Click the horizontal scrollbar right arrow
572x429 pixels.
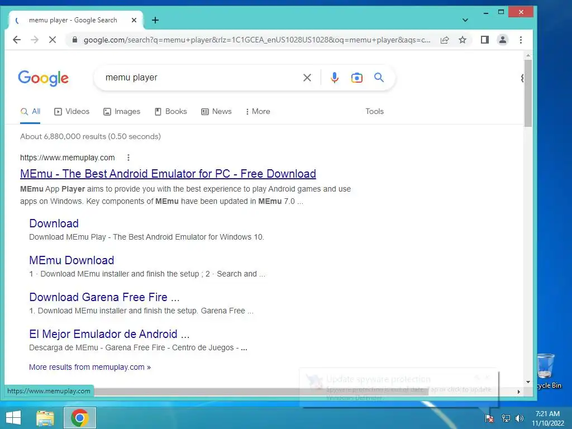click(x=518, y=392)
